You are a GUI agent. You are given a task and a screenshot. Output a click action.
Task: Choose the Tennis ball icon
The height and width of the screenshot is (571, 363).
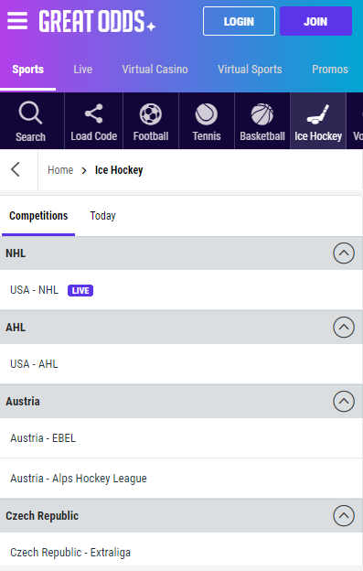click(207, 114)
